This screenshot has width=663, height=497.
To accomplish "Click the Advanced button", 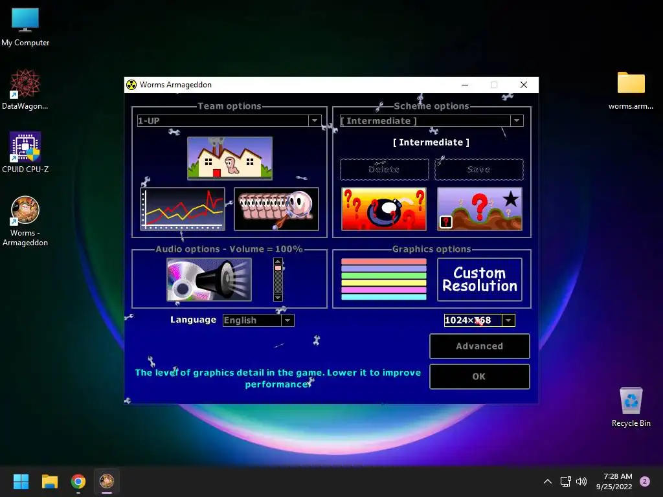I will click(480, 346).
